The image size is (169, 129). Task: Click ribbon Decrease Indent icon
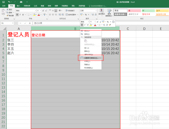[x=60, y=14]
